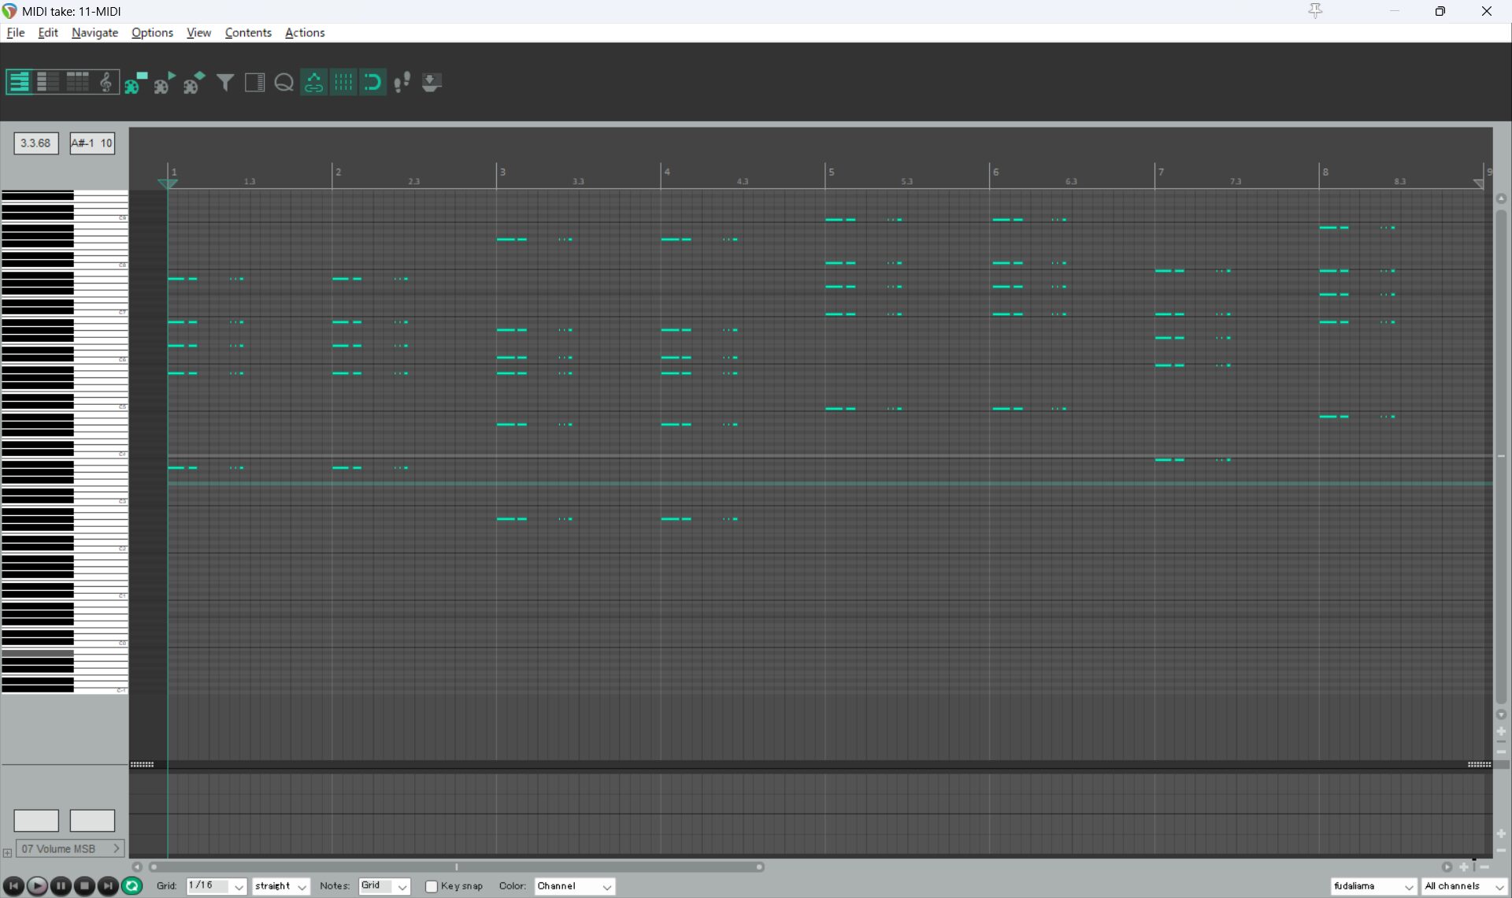The height and width of the screenshot is (898, 1512).
Task: Click the CC link selection icon
Action: click(x=313, y=82)
